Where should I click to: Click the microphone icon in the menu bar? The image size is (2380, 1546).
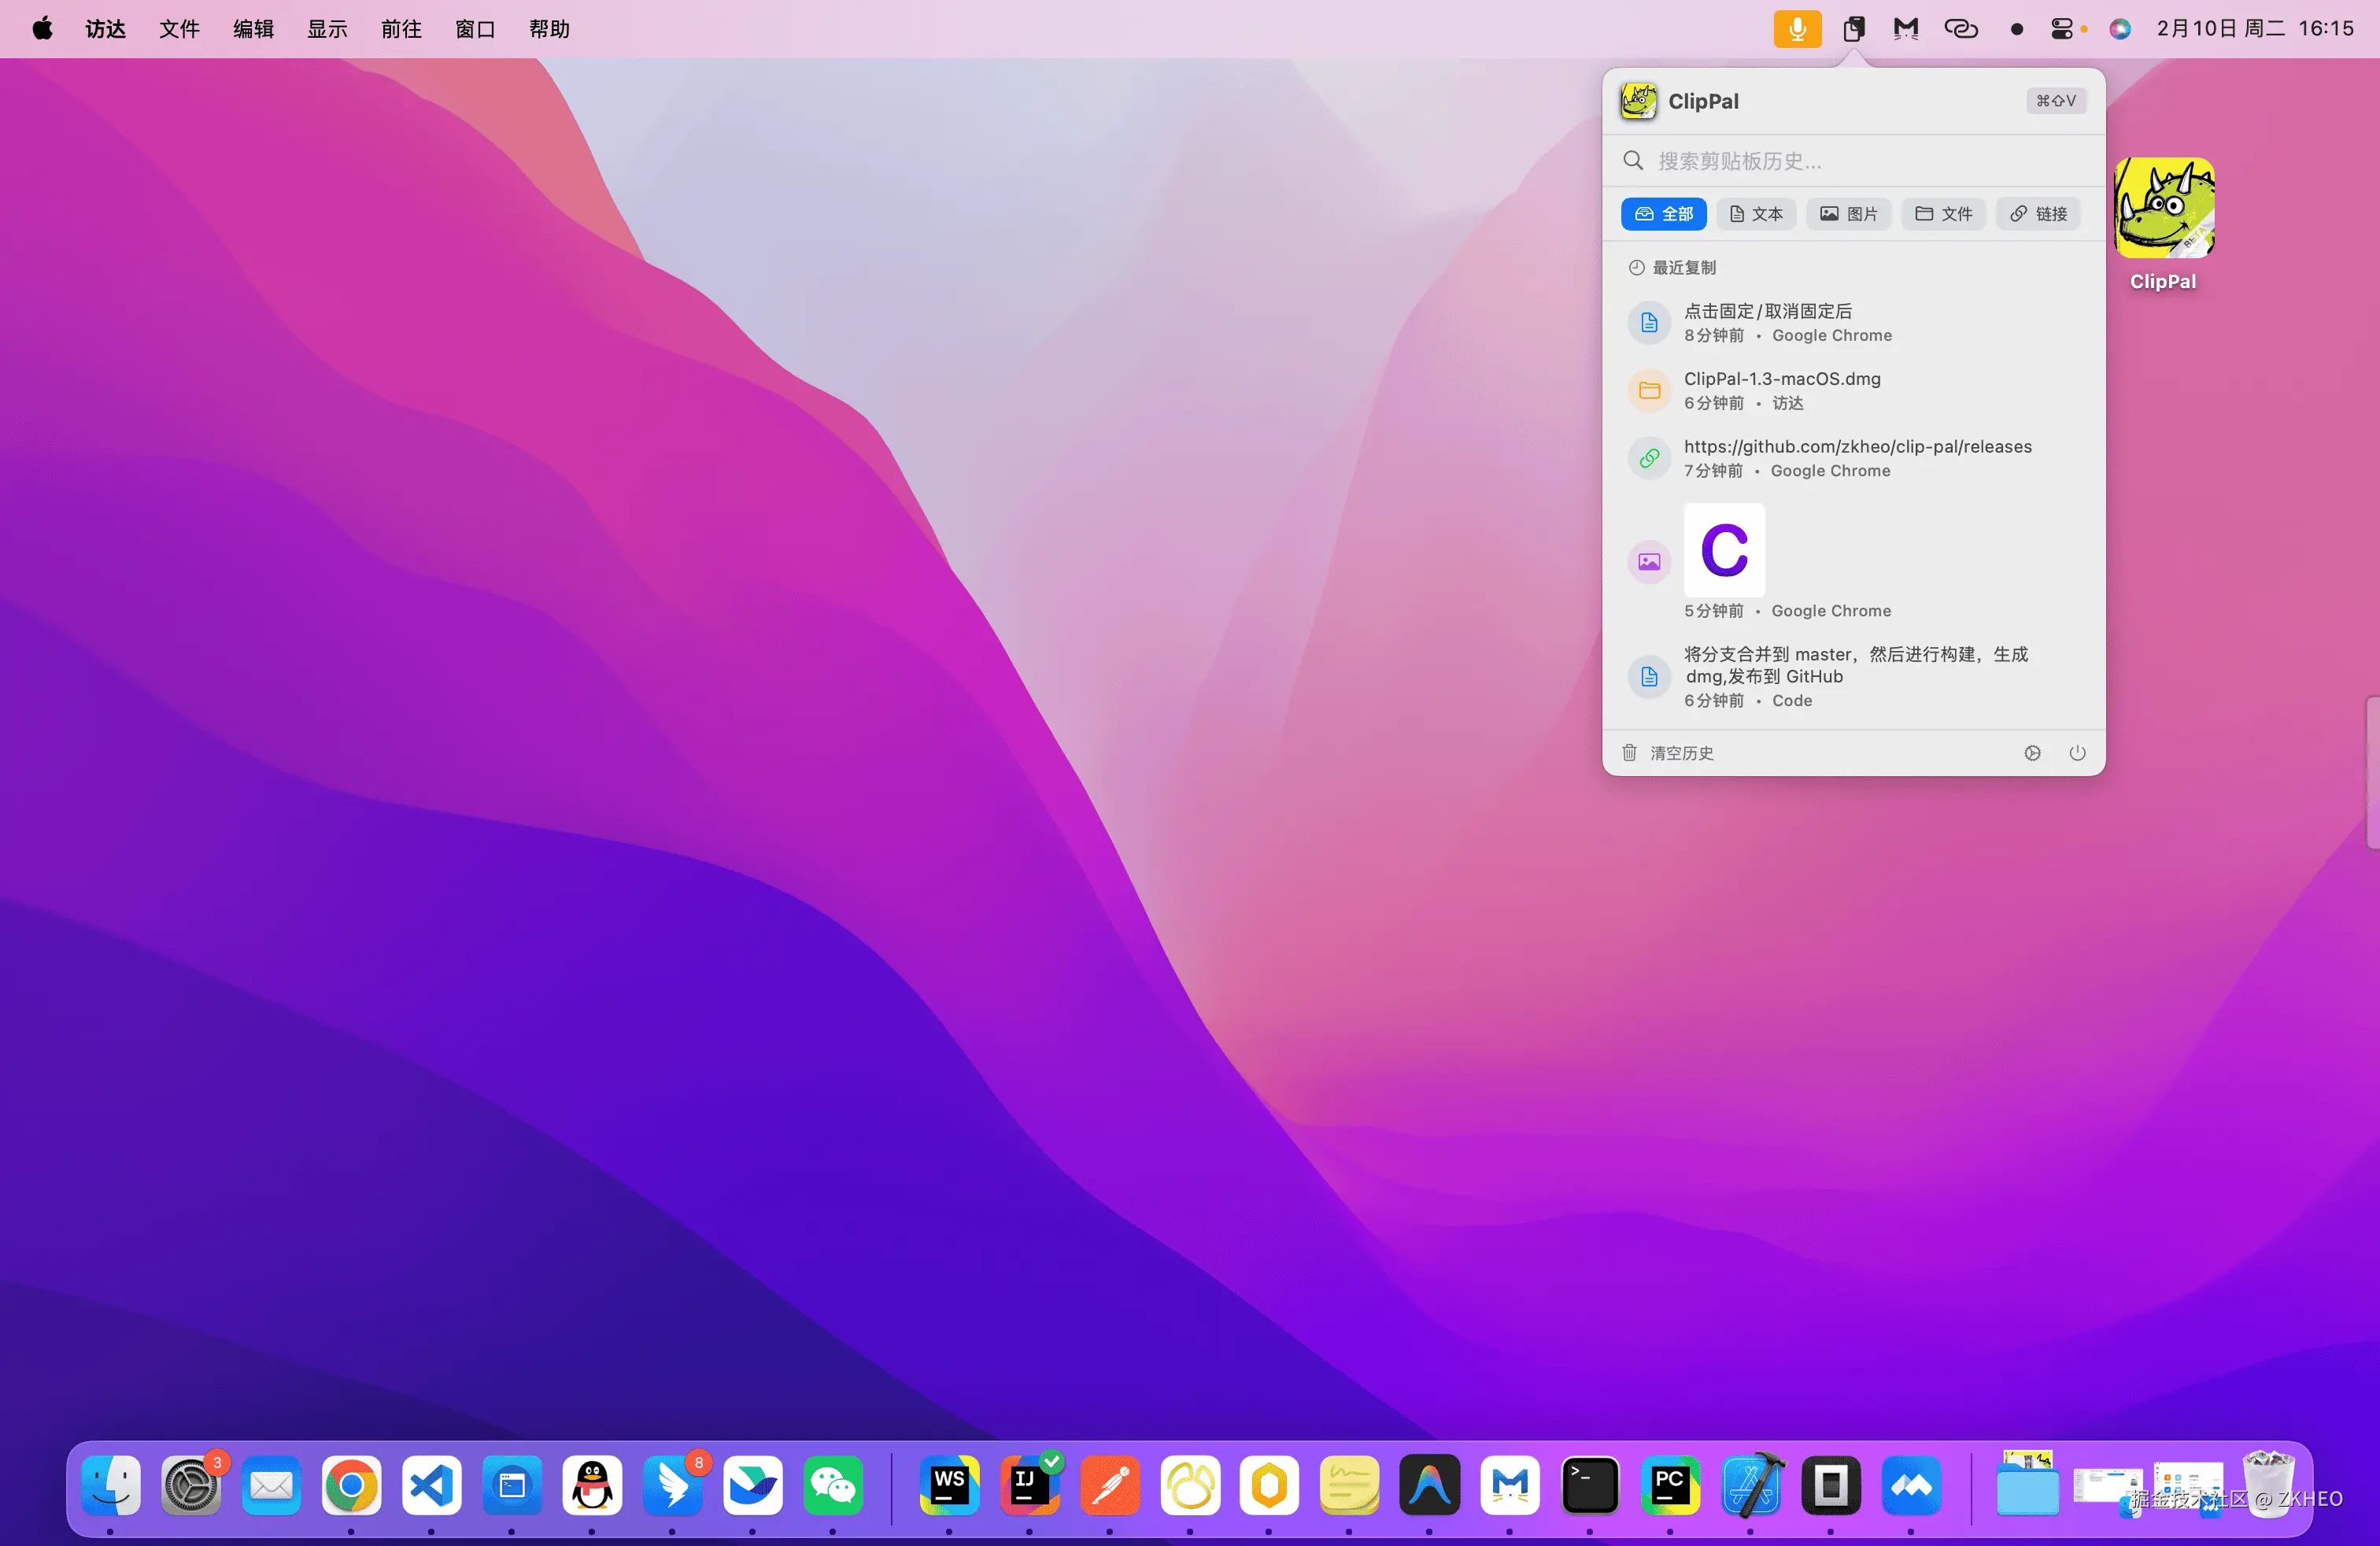[x=1797, y=29]
